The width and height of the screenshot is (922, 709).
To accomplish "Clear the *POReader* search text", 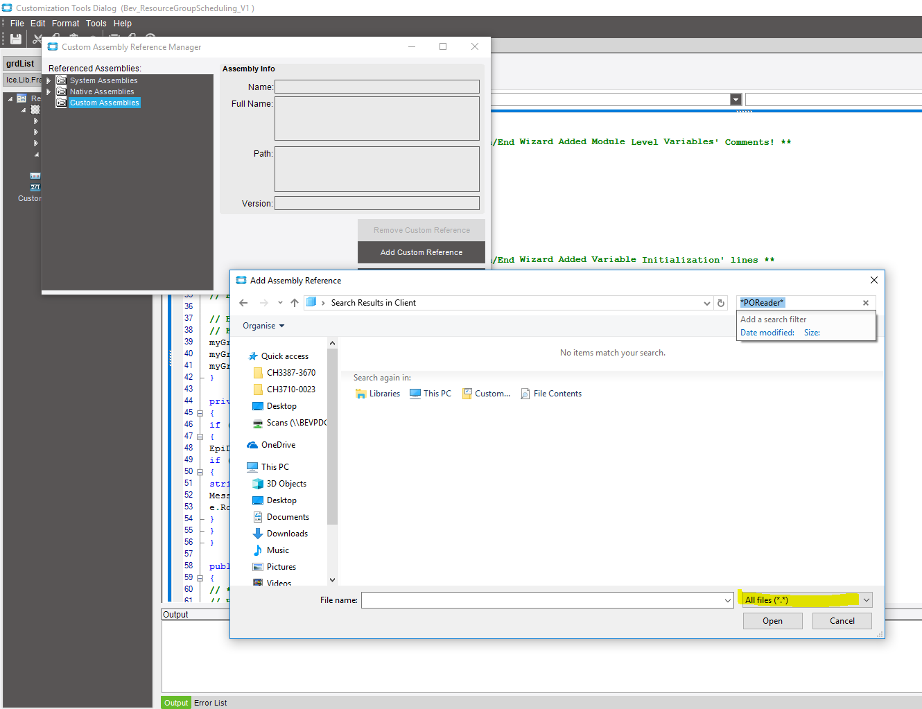I will coord(865,303).
